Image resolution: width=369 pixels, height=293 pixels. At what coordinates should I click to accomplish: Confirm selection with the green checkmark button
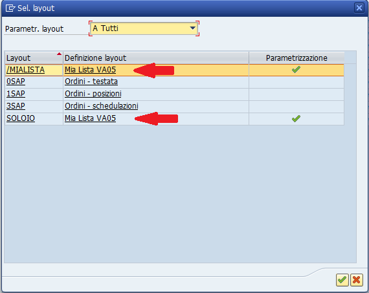coord(342,280)
